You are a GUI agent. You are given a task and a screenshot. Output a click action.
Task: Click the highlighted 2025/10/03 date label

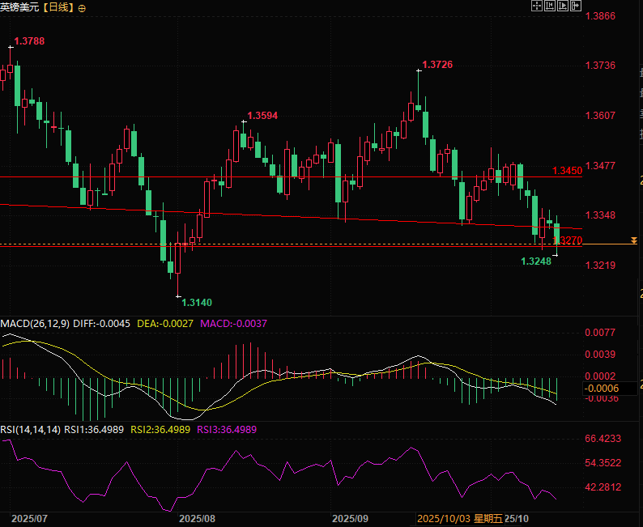[x=443, y=518]
